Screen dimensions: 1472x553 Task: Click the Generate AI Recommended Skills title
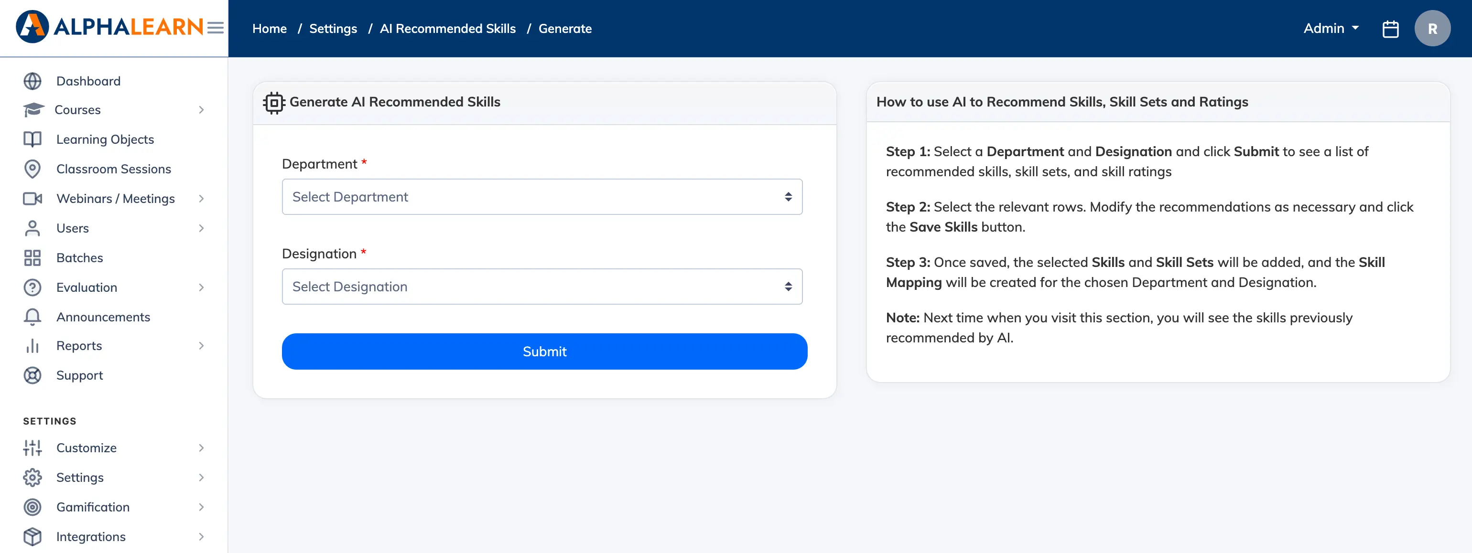coord(394,102)
